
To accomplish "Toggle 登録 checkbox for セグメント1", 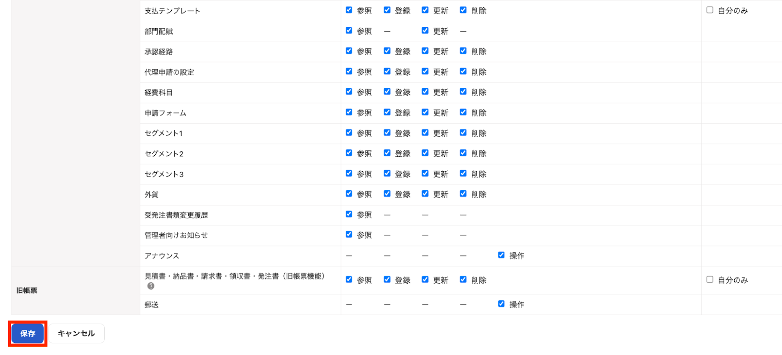I will click(387, 133).
